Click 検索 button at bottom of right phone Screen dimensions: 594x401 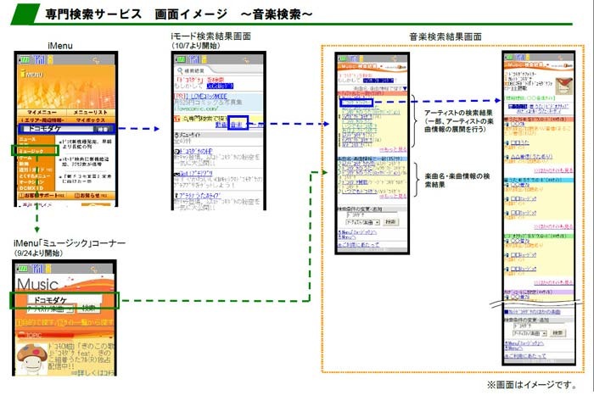coord(558,333)
